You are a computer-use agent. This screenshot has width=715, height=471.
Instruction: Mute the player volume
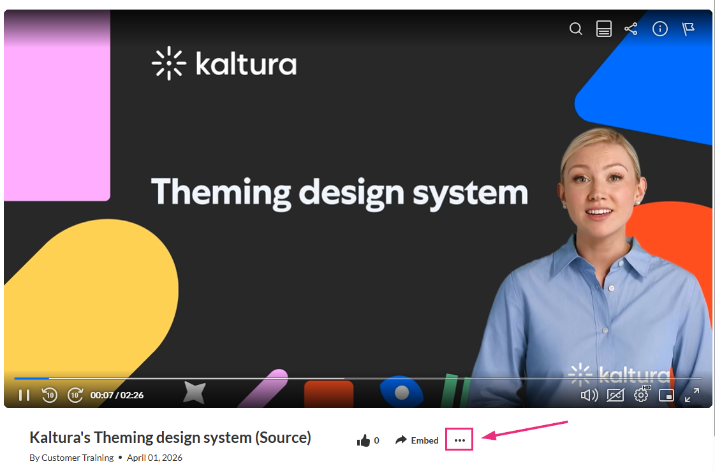[589, 395]
